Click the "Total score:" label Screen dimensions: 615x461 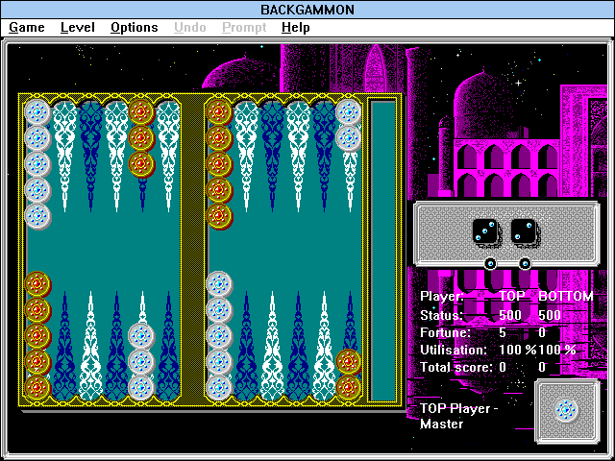coord(455,367)
